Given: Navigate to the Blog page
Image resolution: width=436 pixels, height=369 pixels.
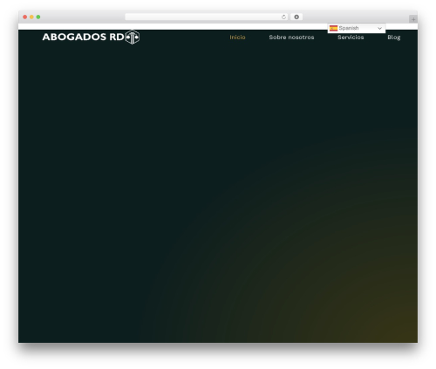Looking at the screenshot, I should tap(394, 38).
